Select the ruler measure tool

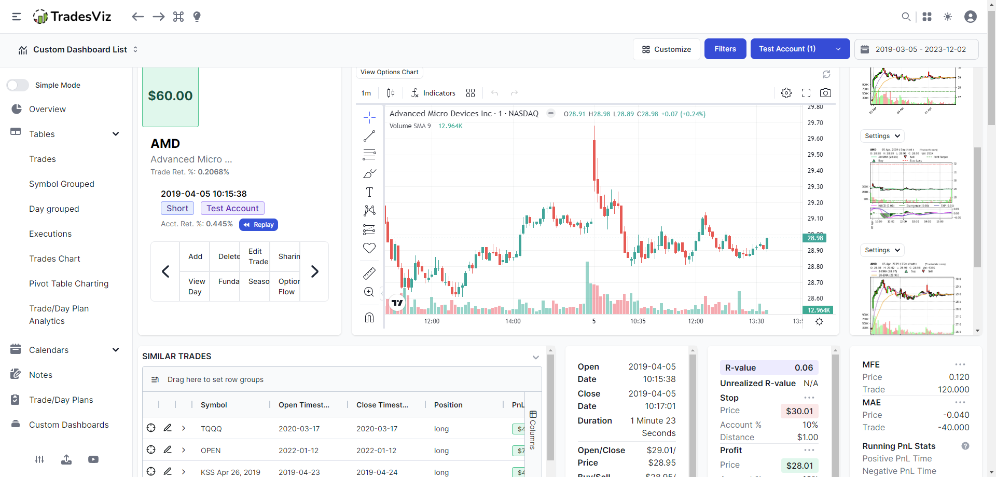[x=369, y=273]
